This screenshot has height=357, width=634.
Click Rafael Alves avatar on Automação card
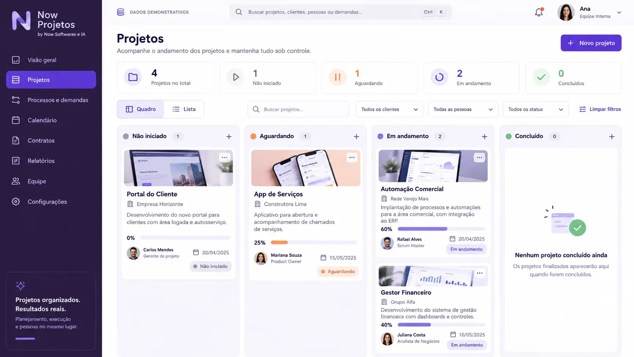387,243
